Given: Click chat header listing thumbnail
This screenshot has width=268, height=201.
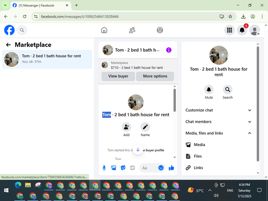Looking at the screenshot, I should pos(108,50).
